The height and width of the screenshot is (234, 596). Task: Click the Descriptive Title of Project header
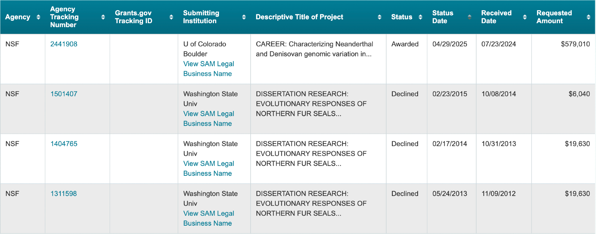pyautogui.click(x=299, y=17)
